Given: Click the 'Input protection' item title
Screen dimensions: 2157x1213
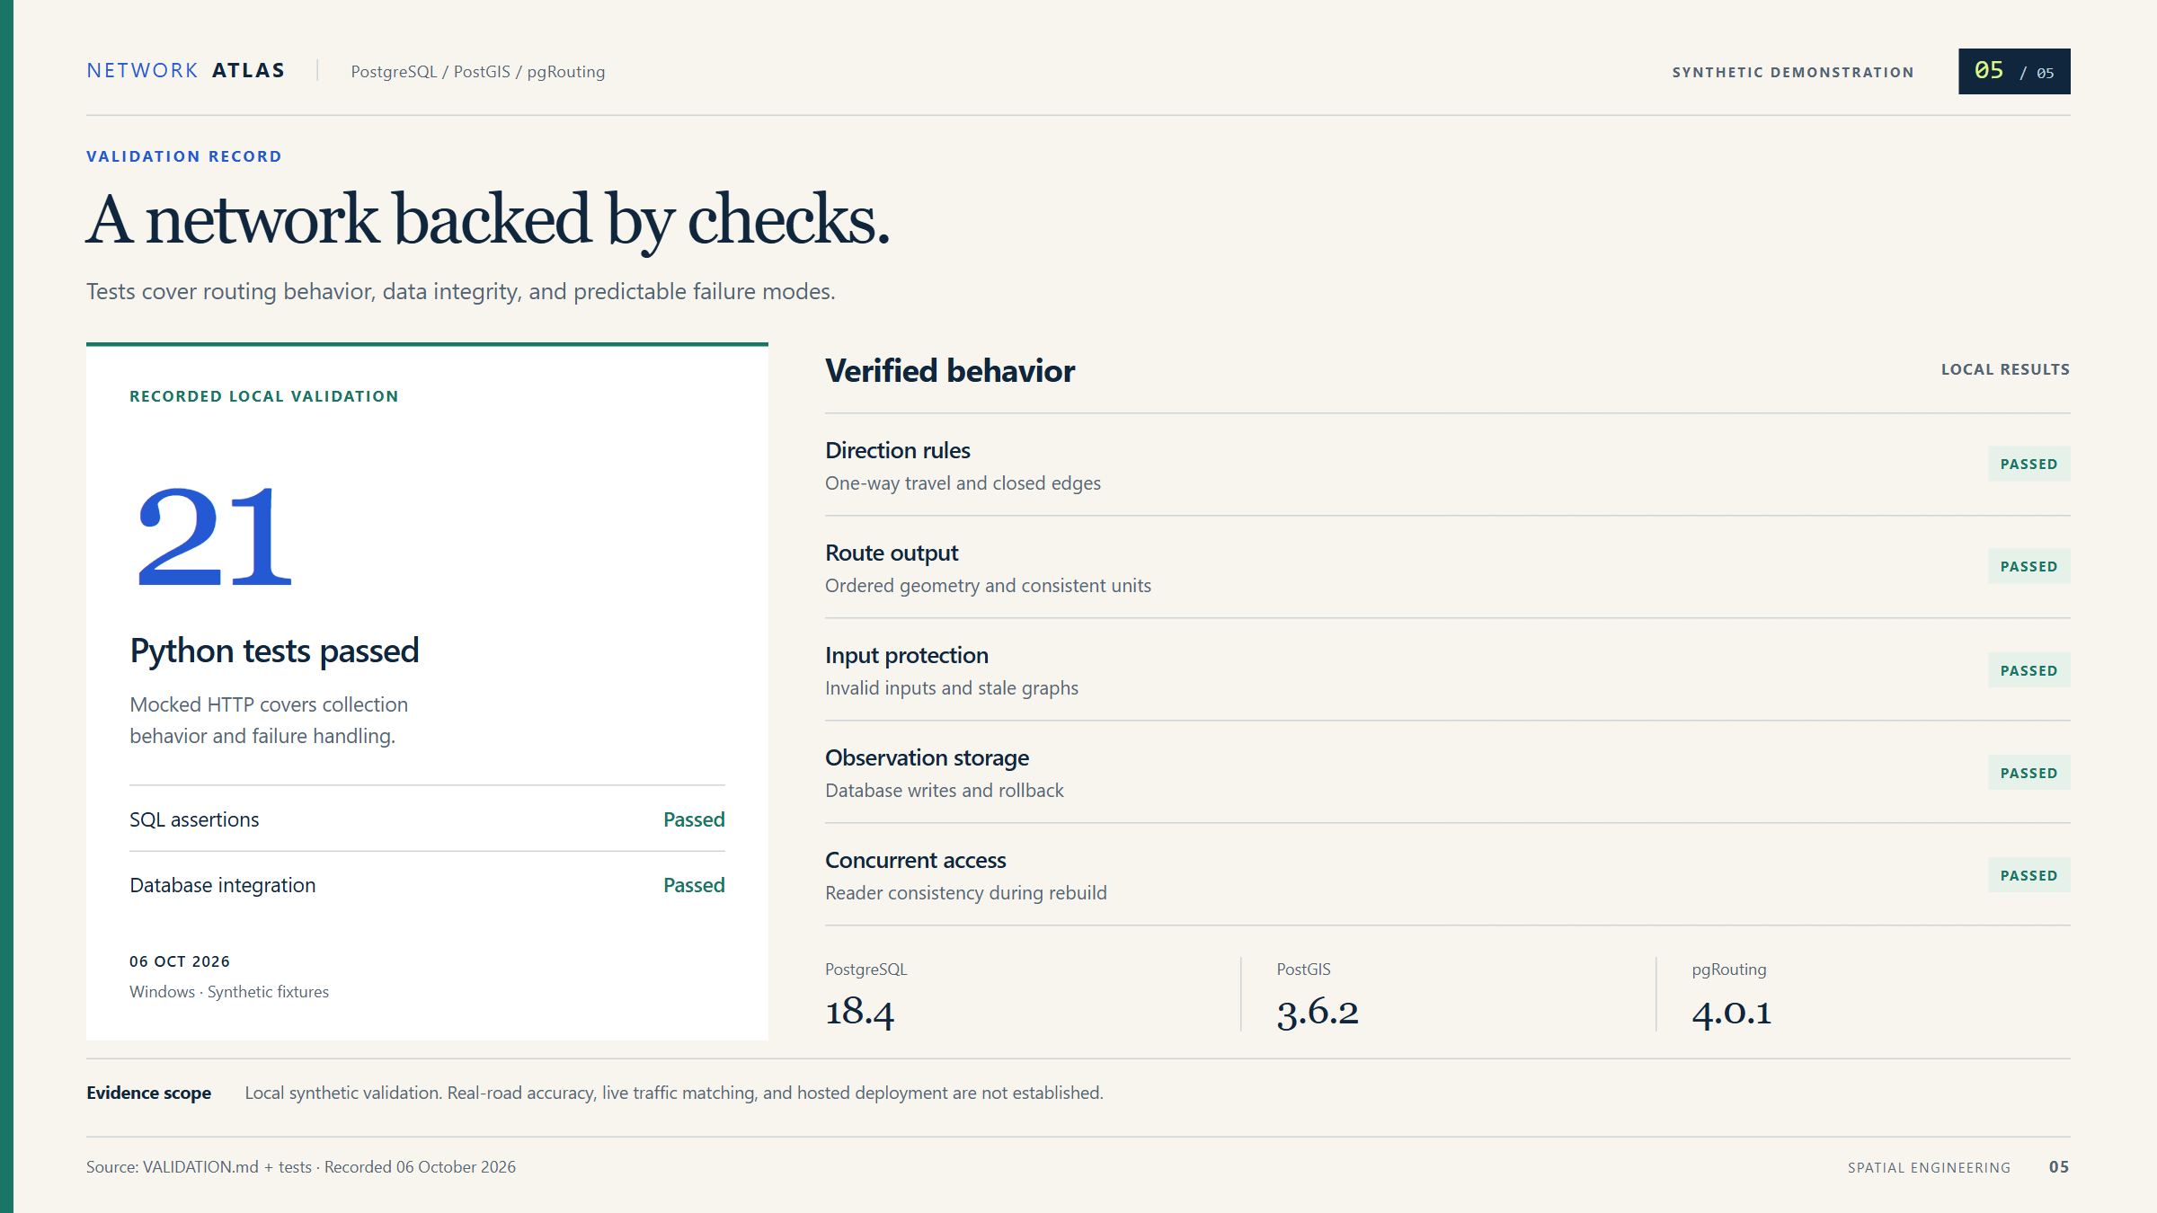Looking at the screenshot, I should [x=907, y=655].
